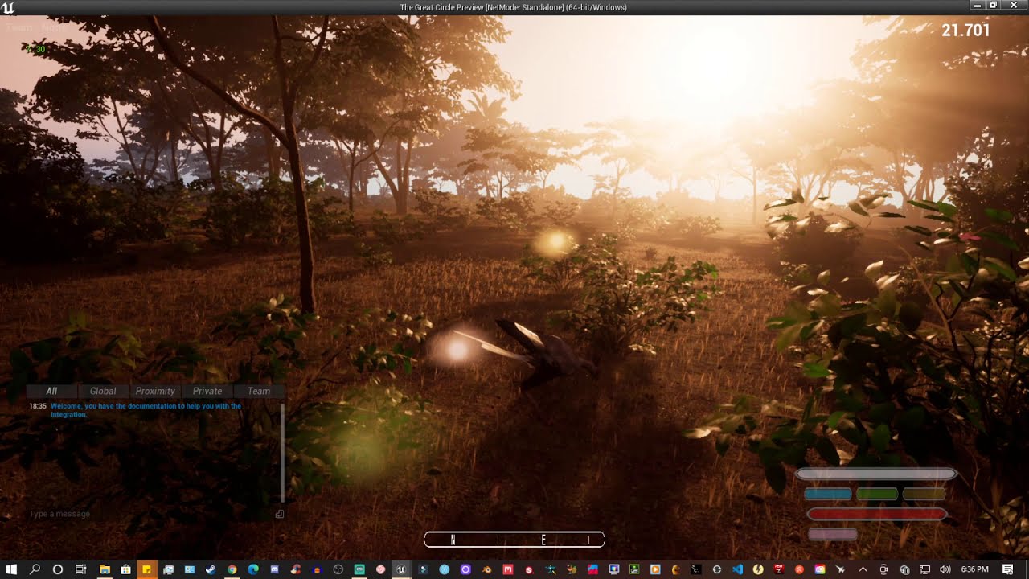
Task: Click the chat window resize icon
Action: [x=280, y=514]
